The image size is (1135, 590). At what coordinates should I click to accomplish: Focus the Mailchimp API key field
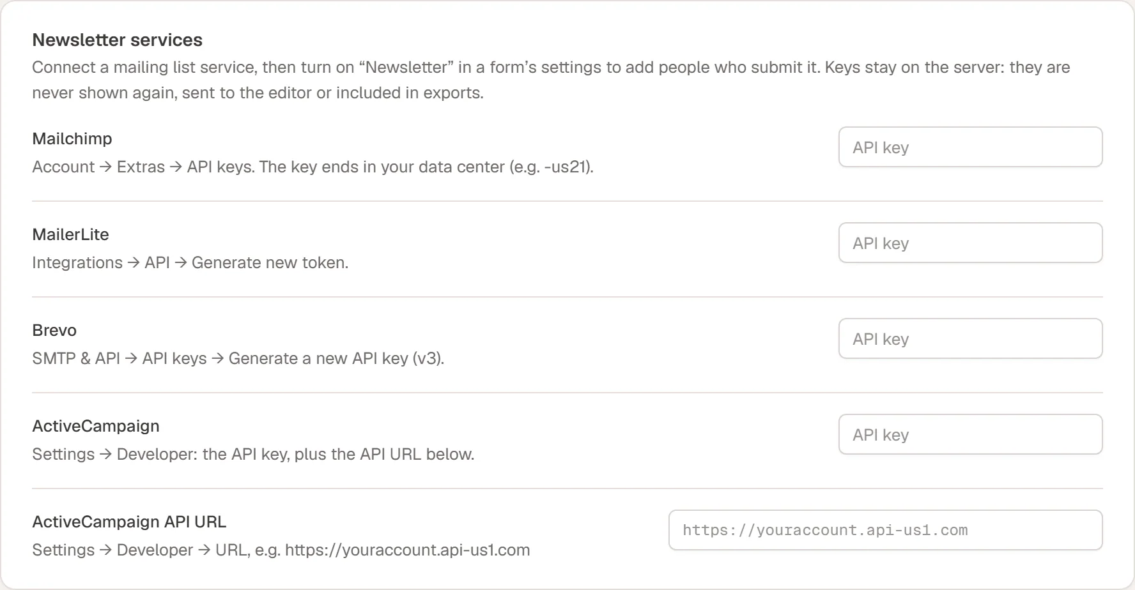970,147
